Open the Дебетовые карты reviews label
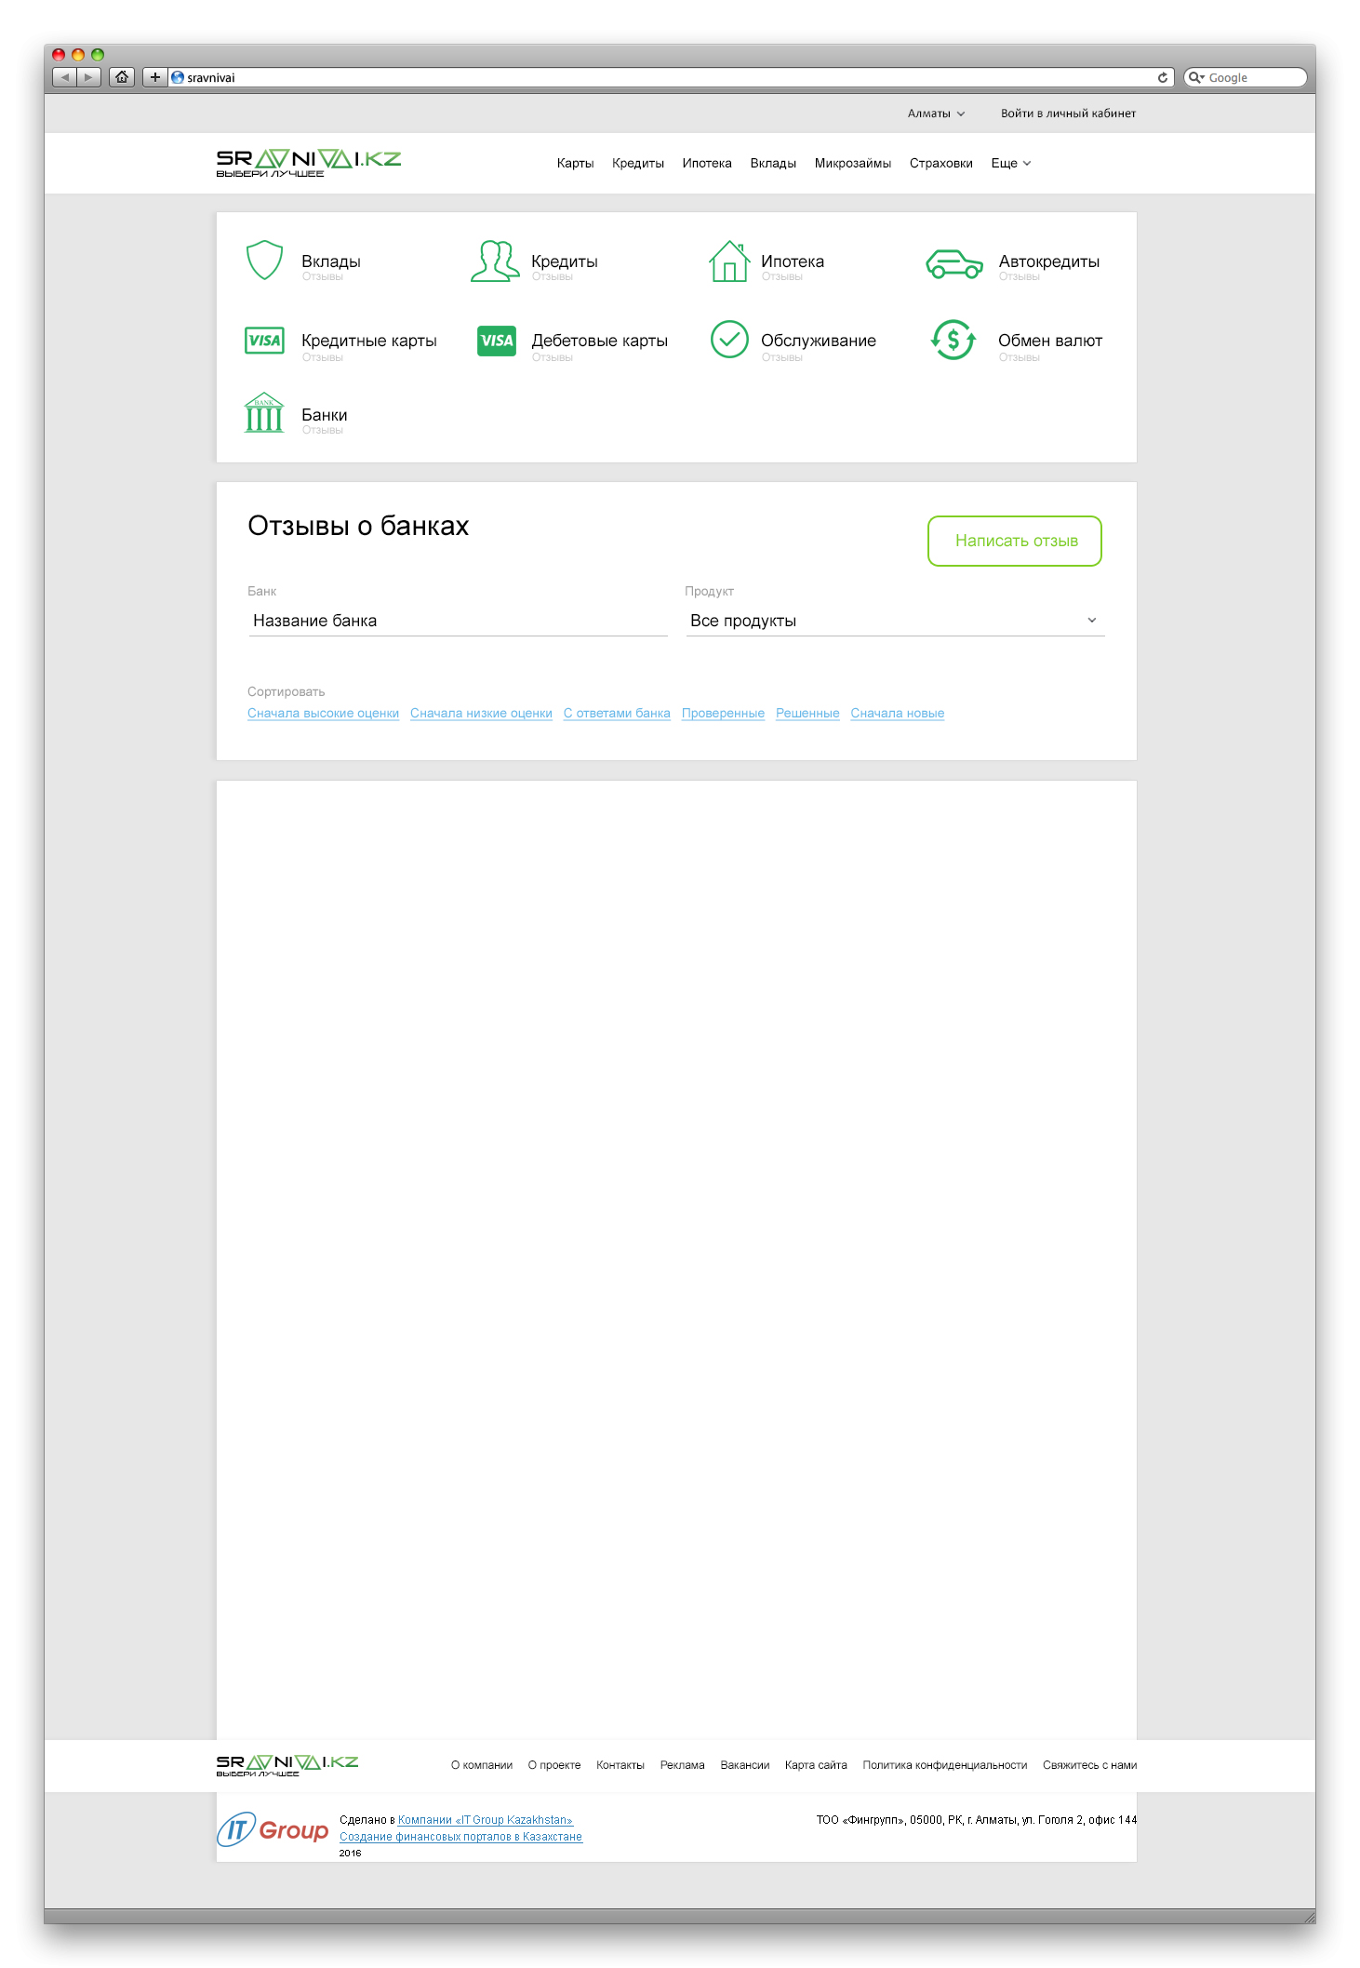The image size is (1360, 1968). [x=600, y=341]
